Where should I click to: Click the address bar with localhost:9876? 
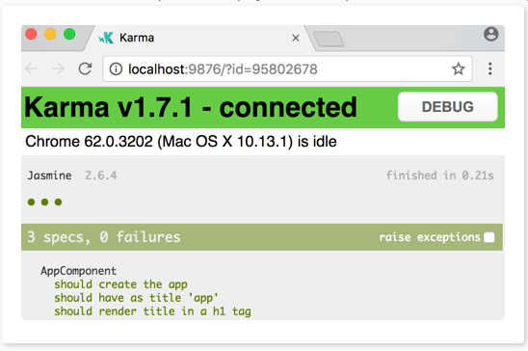point(287,69)
